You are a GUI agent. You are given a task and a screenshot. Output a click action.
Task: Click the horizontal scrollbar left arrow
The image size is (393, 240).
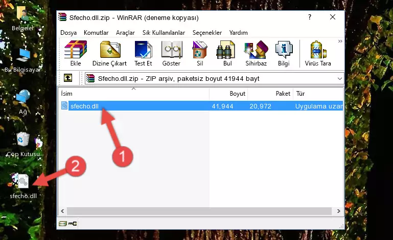[x=62, y=211]
